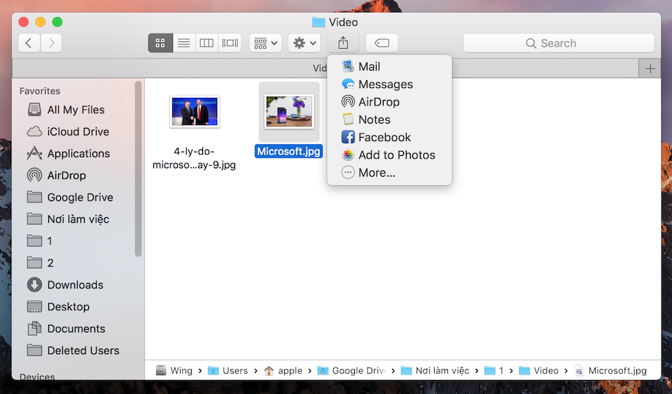Open More... share options
Image resolution: width=672 pixels, height=394 pixels.
click(x=389, y=173)
